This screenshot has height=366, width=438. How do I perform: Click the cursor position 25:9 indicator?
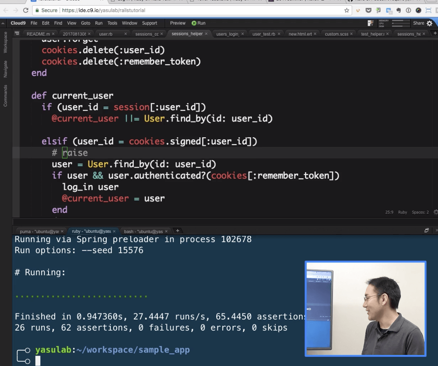pyautogui.click(x=389, y=212)
